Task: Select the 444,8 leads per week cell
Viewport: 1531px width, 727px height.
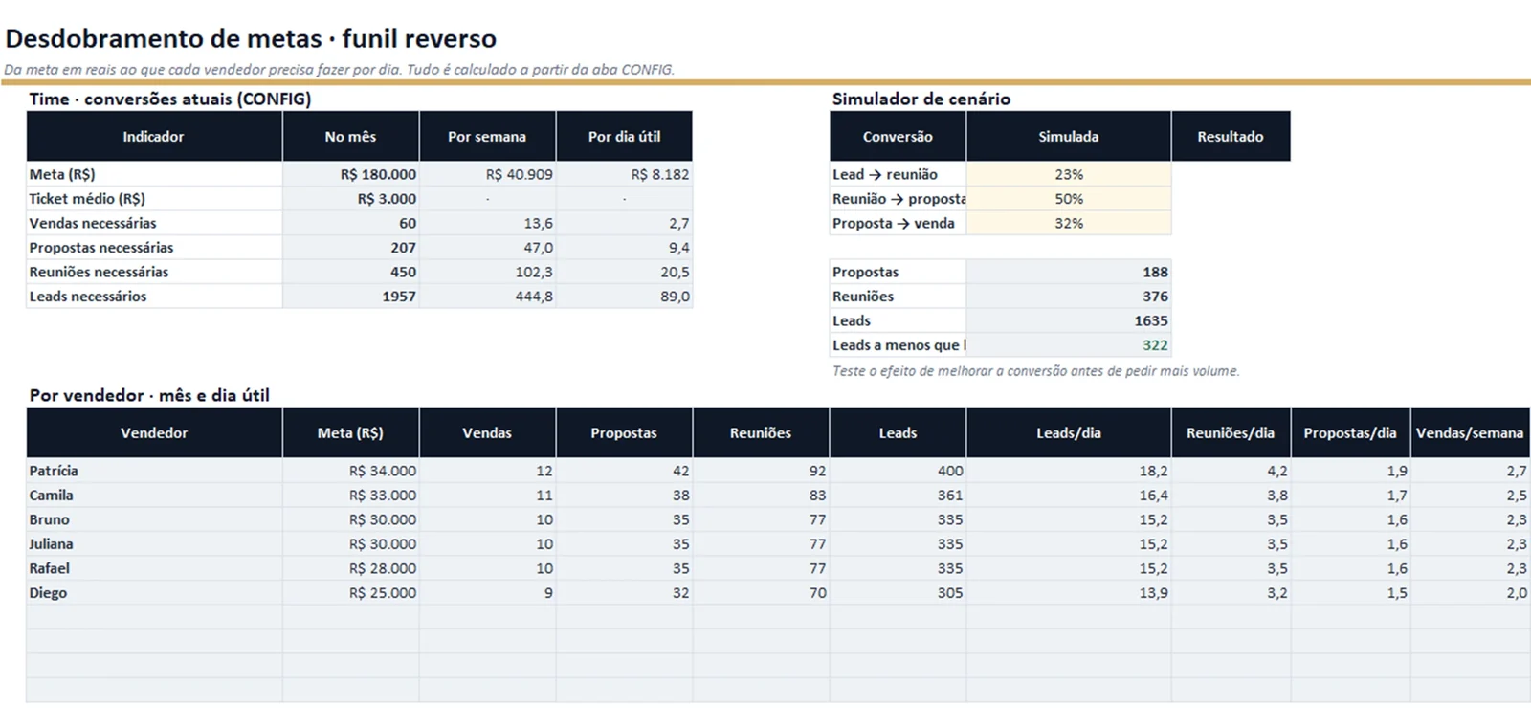Action: [488, 297]
